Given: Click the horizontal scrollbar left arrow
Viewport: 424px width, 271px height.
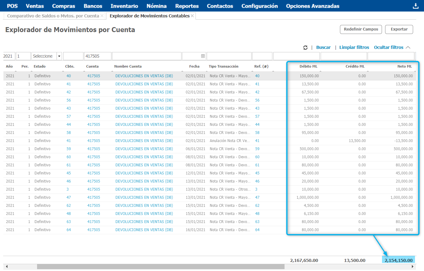Looking at the screenshot, I should (7, 267).
